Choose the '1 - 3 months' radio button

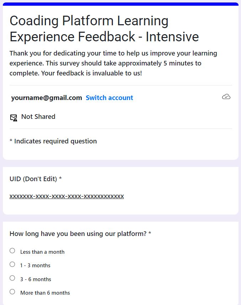(12, 264)
